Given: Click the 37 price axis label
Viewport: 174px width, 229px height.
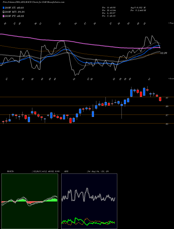Looking at the screenshot, I should (x=167, y=116).
